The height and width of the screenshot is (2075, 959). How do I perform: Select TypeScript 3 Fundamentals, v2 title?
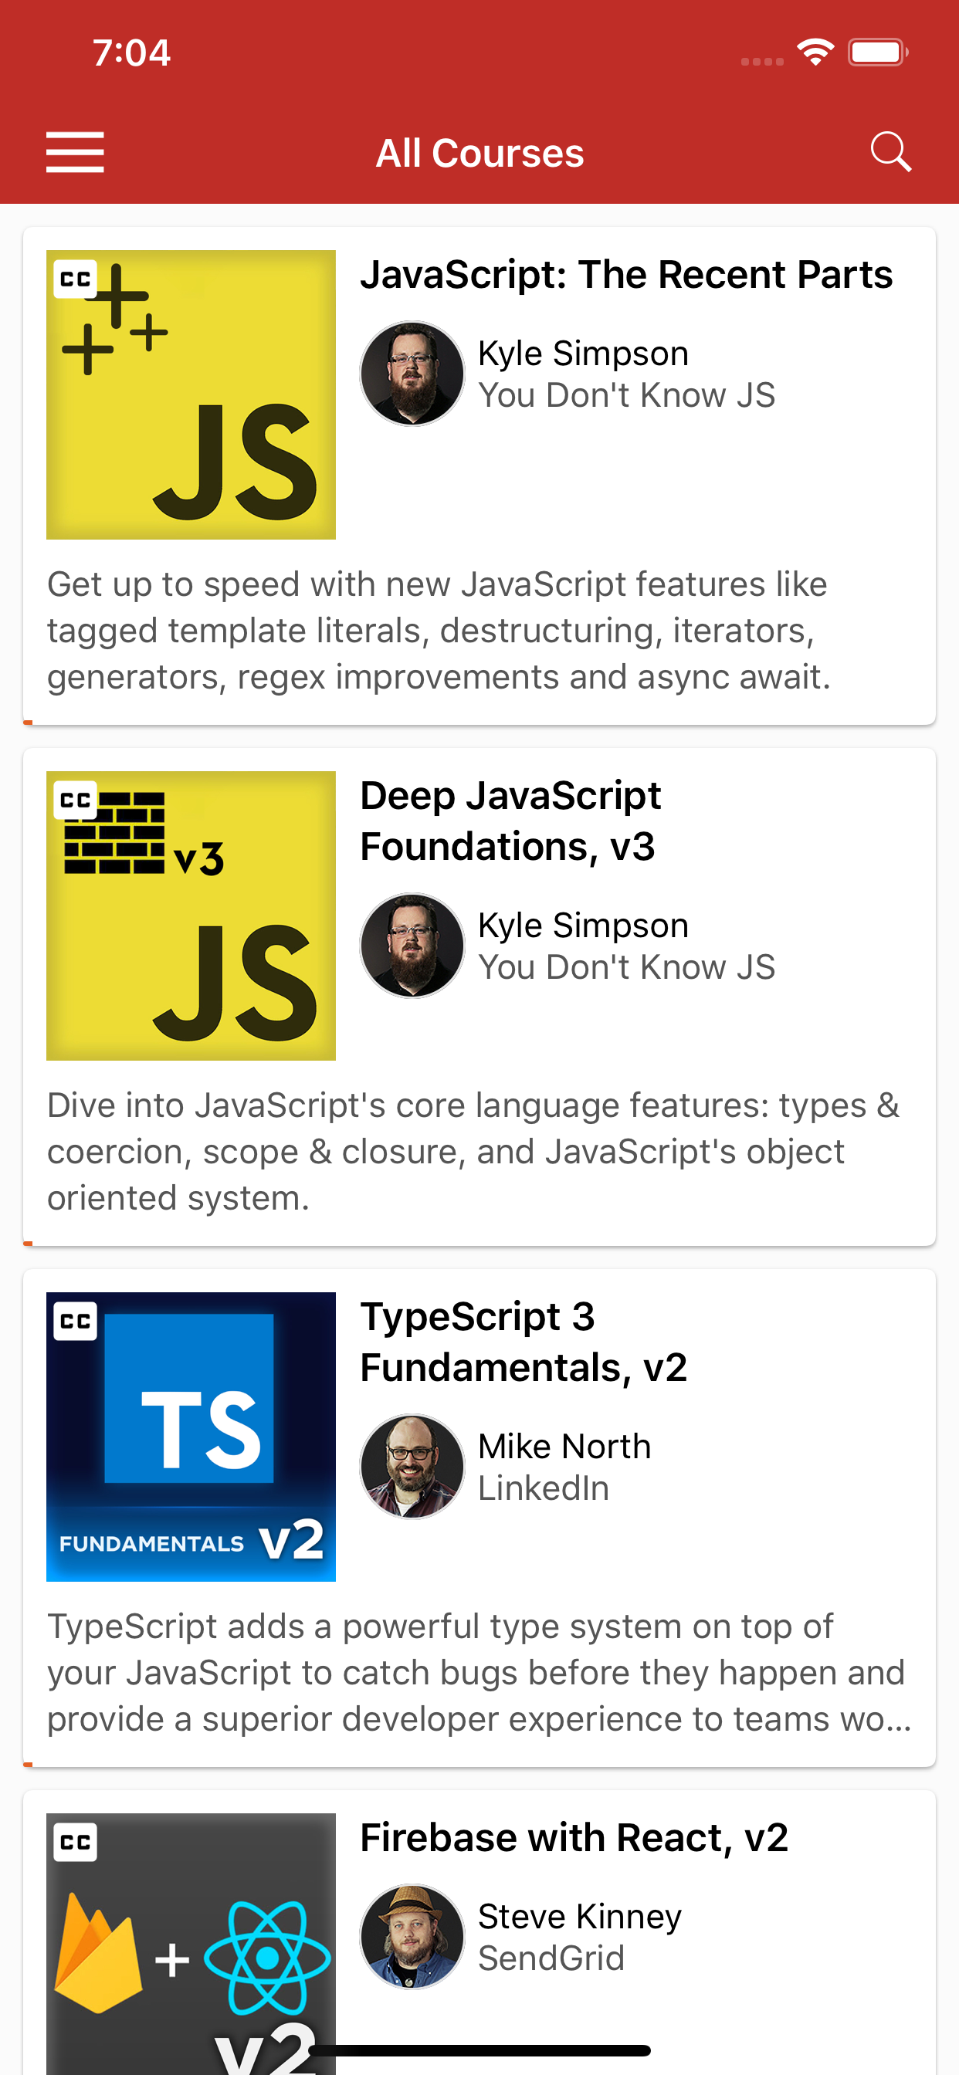[522, 1342]
